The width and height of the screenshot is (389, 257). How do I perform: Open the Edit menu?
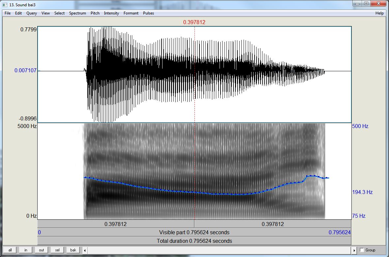[18, 13]
